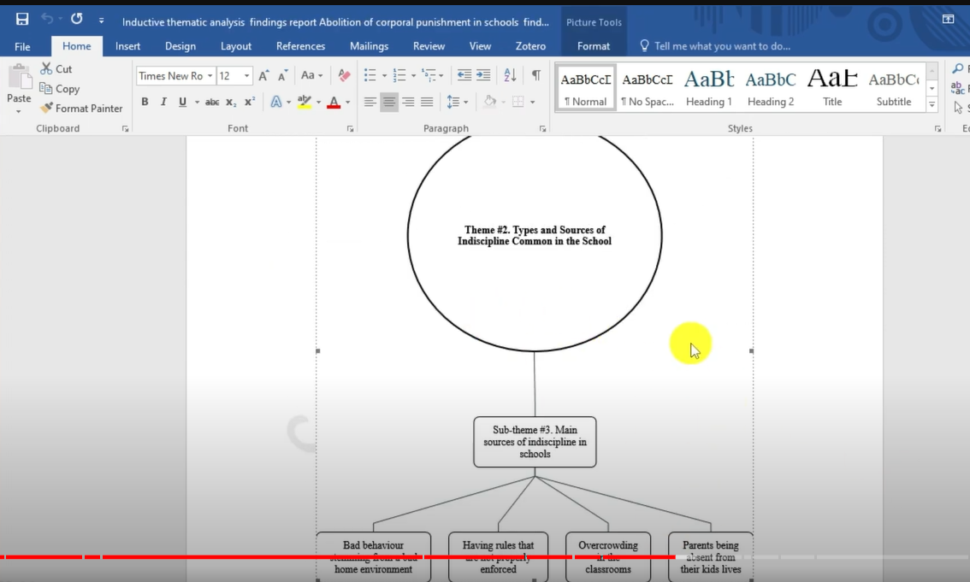Apply the Normal style

point(585,88)
